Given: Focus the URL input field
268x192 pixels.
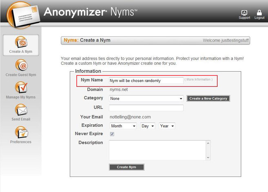Looking at the screenshot, I should click(146, 108).
